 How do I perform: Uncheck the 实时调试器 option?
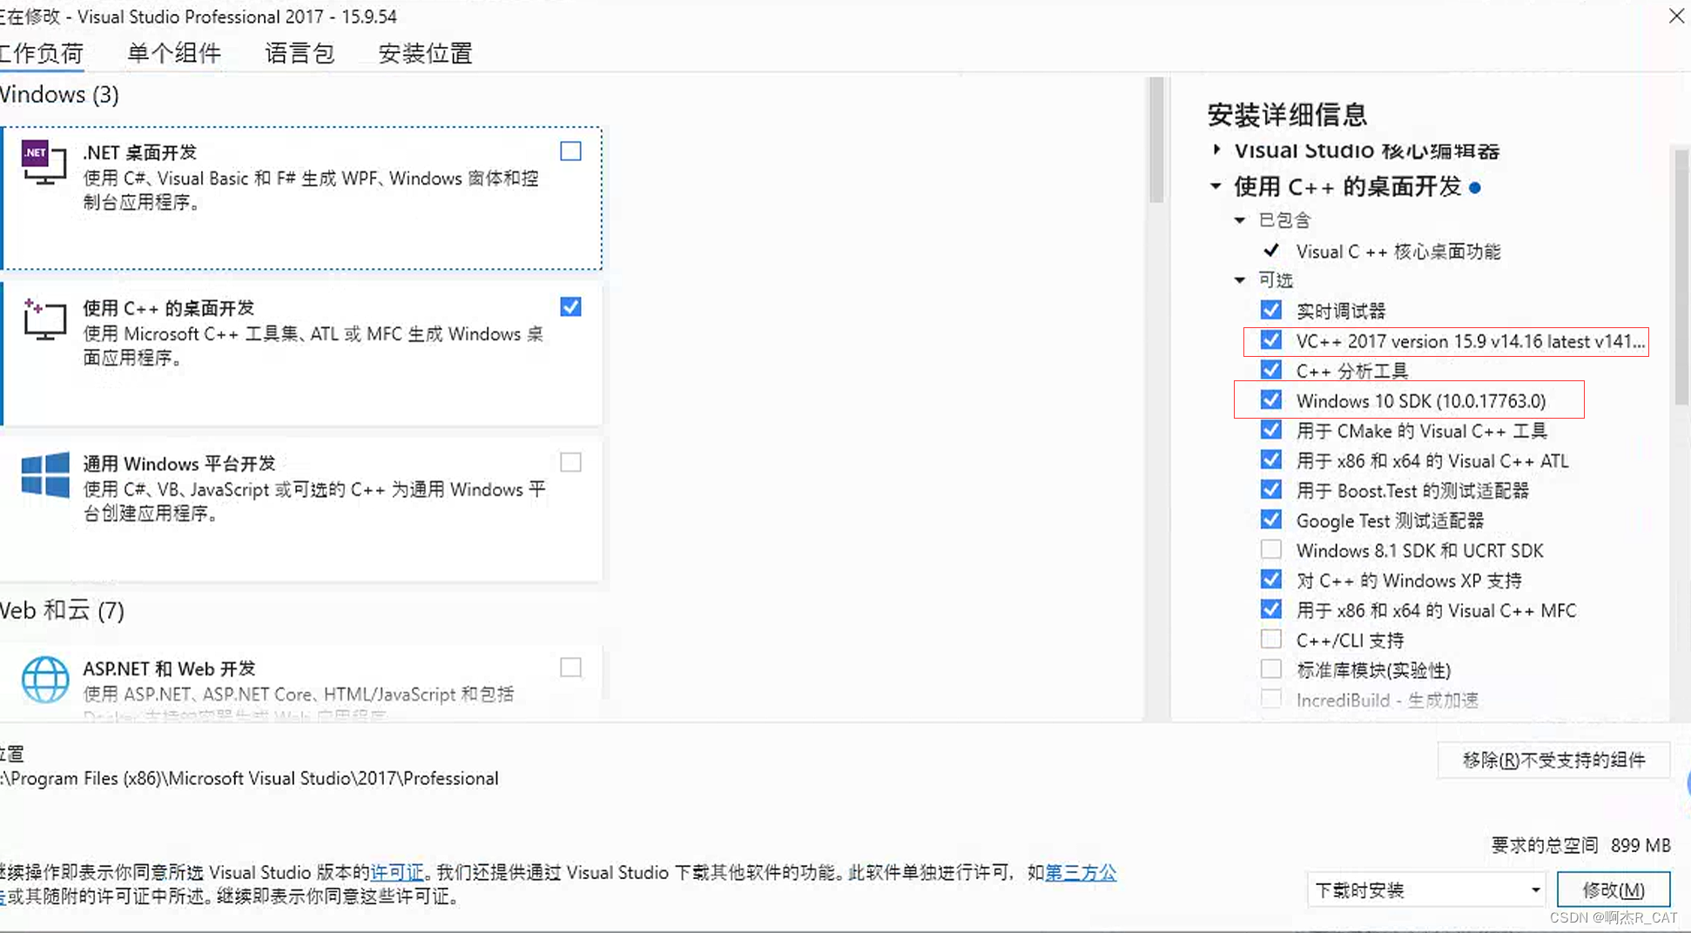click(x=1270, y=310)
